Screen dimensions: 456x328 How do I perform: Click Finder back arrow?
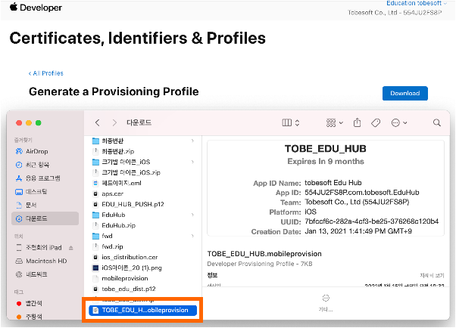(98, 122)
